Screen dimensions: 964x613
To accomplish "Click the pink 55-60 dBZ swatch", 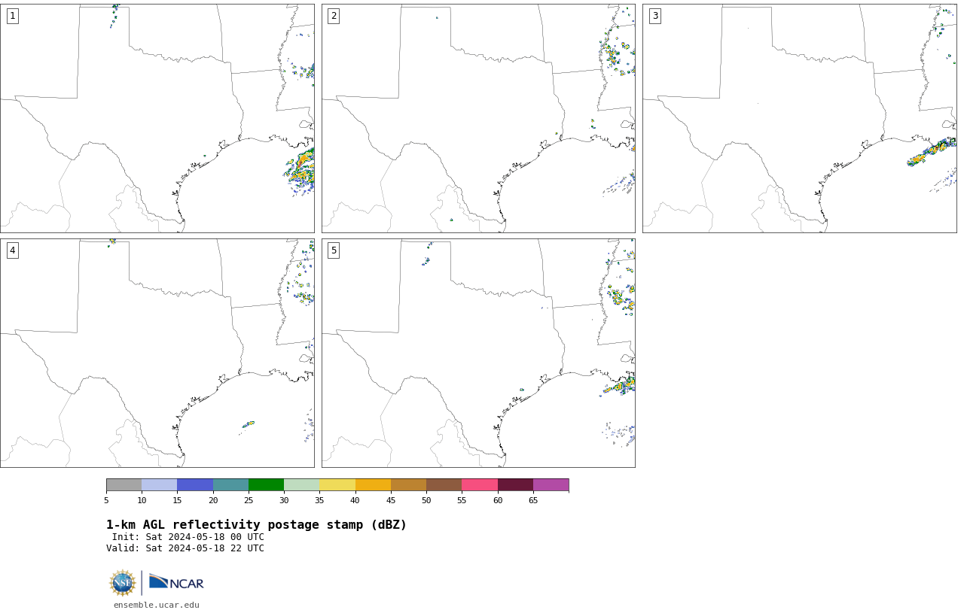I will click(480, 484).
